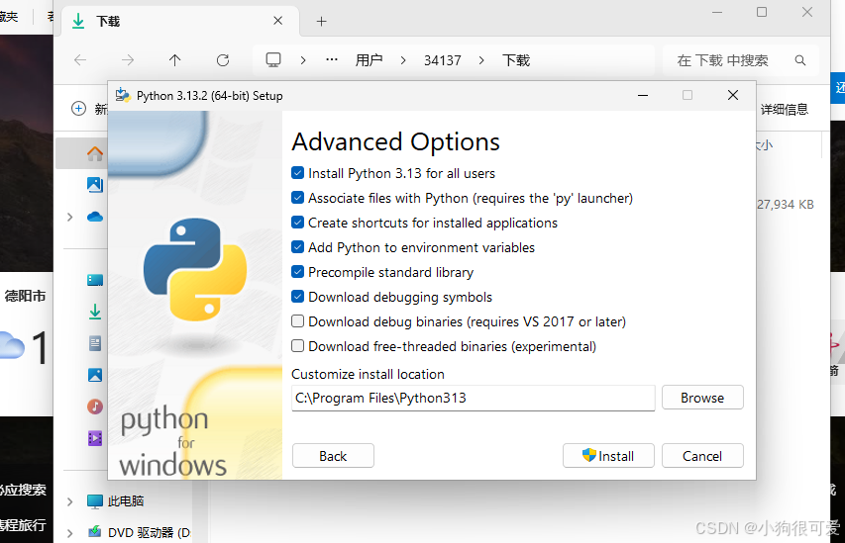Toggle Associate files with Python checkbox

tap(297, 198)
